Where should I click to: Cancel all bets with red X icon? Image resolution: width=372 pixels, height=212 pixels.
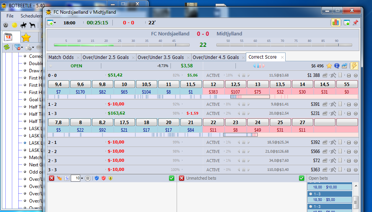pos(52,178)
